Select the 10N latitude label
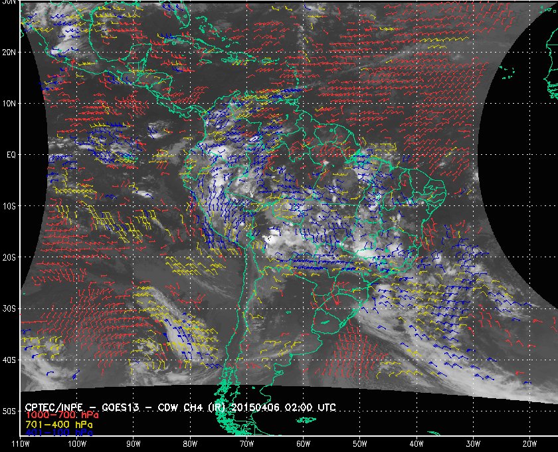 (9, 104)
